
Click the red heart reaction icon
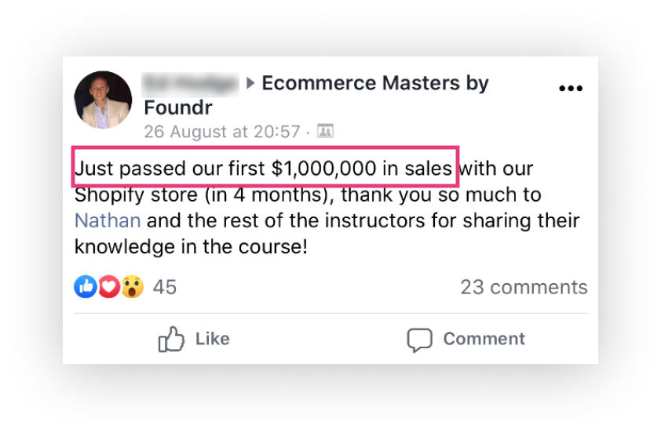coord(109,287)
